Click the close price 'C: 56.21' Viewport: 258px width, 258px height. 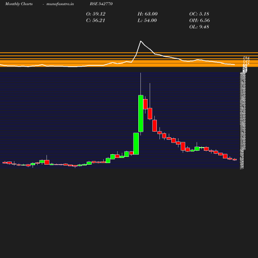point(95,21)
